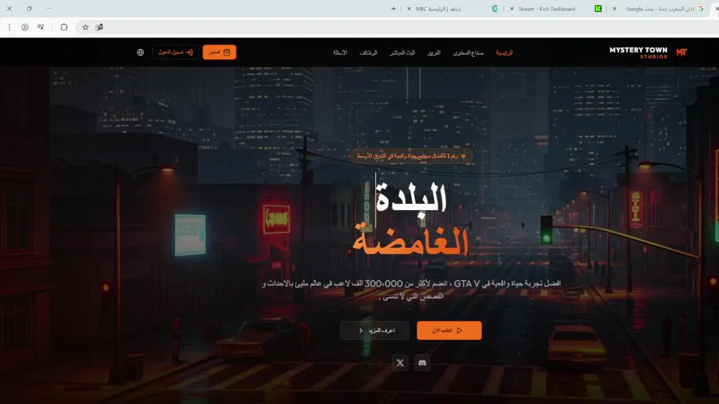The image size is (719, 404).
Task: Click the orange انضم الآن button
Action: 449,330
